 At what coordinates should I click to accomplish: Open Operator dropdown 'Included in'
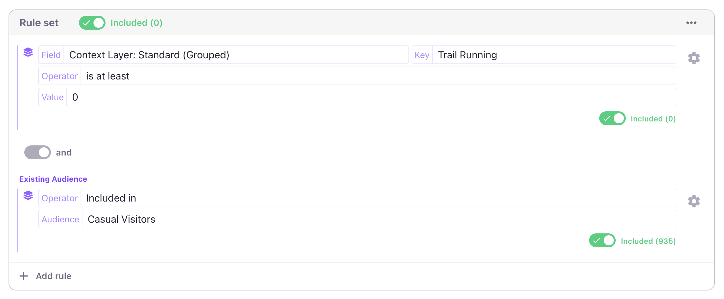(357, 198)
